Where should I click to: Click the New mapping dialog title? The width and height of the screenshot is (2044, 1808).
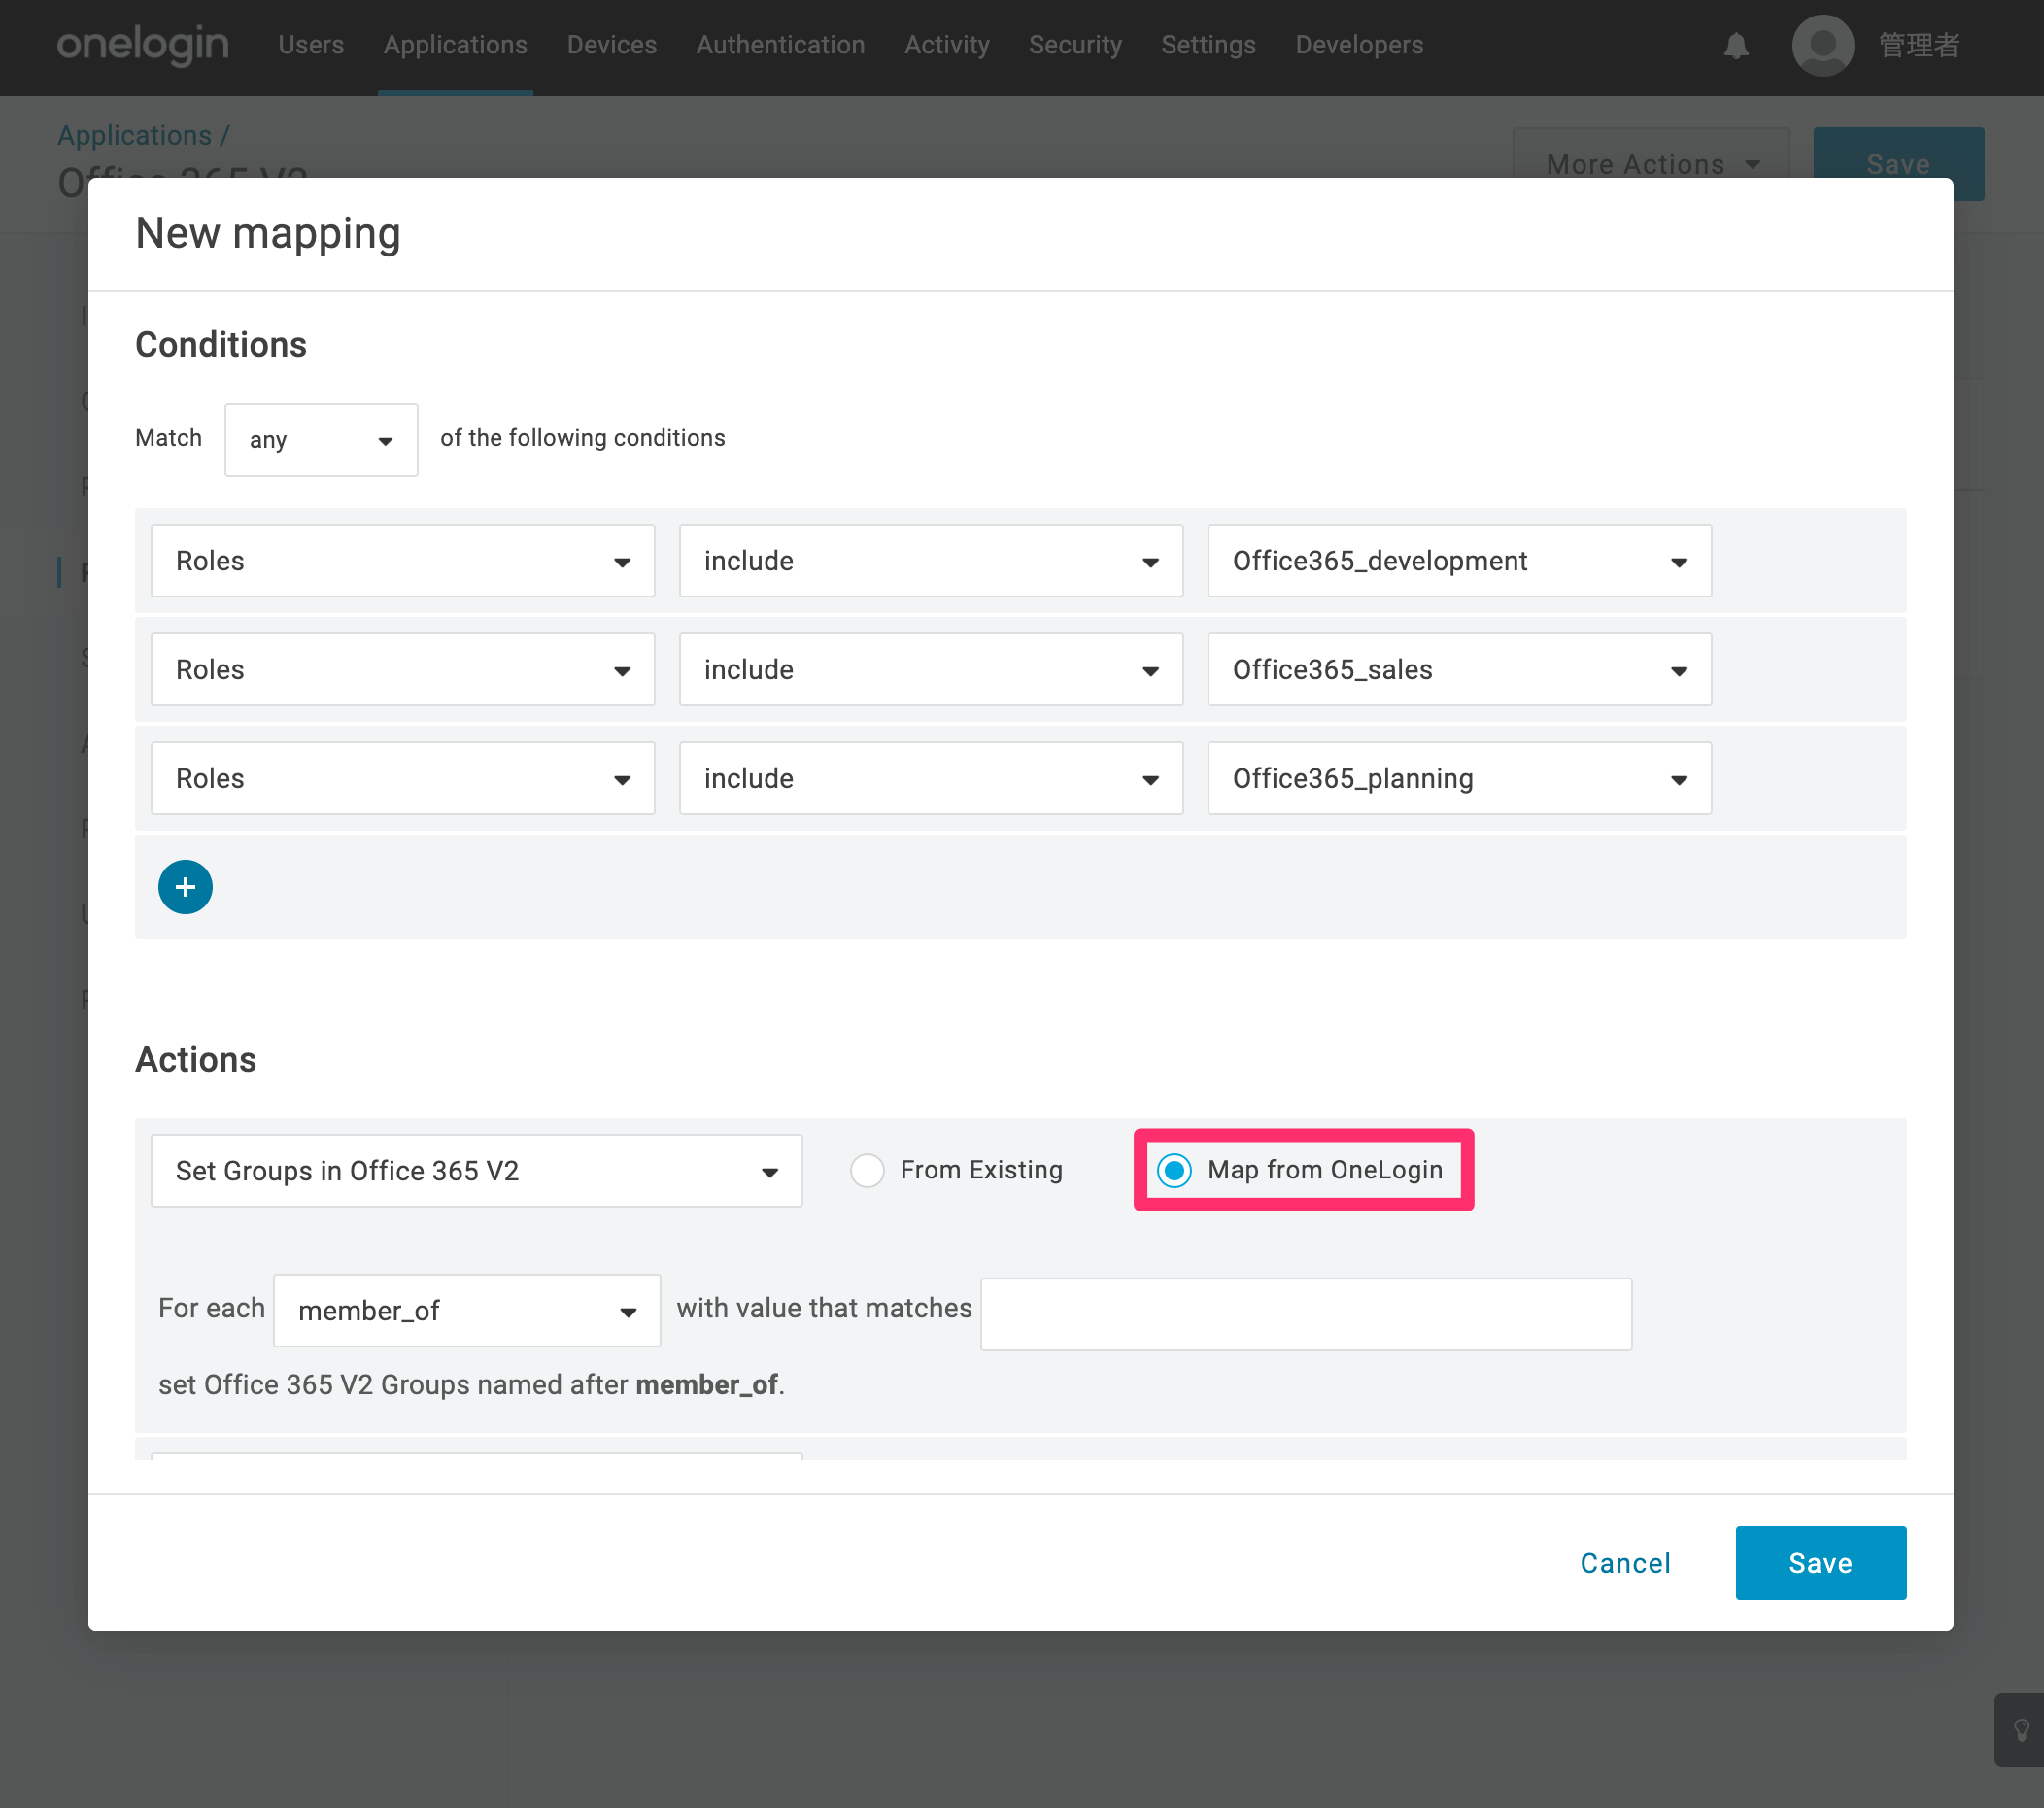pyautogui.click(x=268, y=234)
